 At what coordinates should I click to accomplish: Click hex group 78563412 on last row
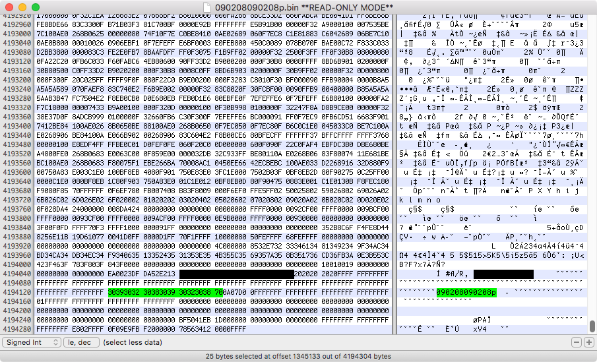point(195,329)
